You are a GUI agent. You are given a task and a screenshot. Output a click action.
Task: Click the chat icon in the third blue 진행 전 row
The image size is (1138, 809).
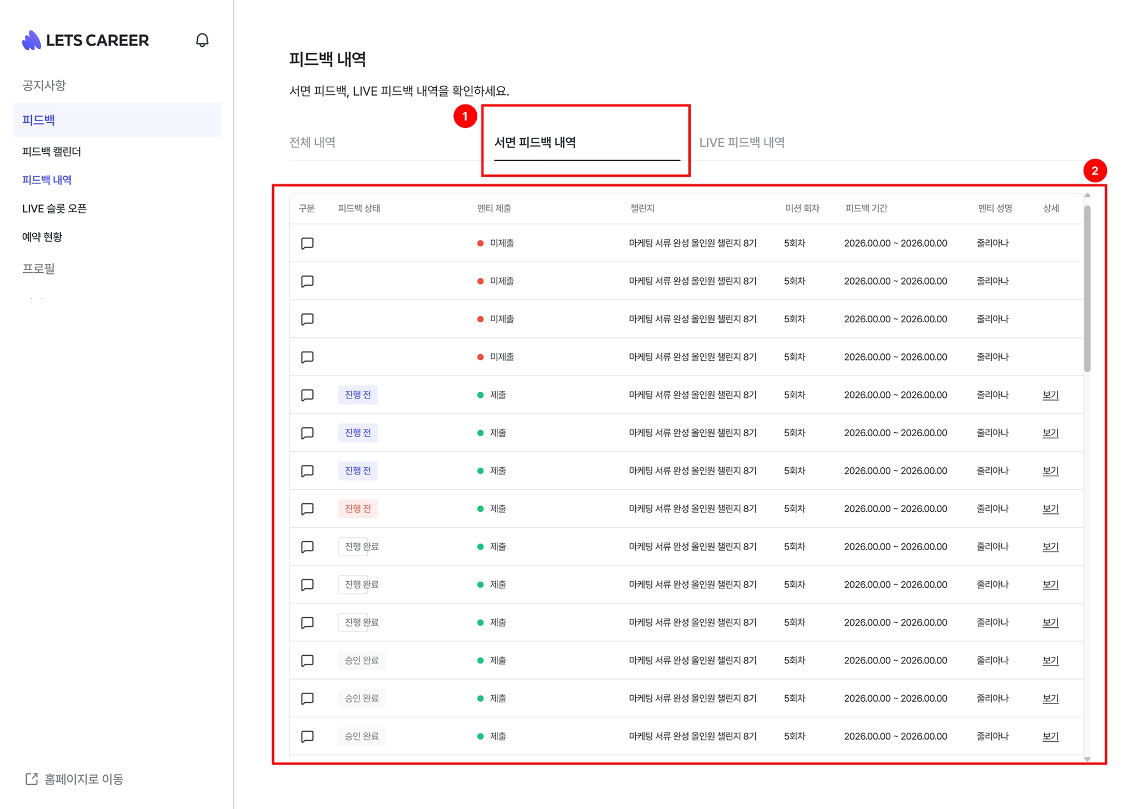click(x=307, y=471)
